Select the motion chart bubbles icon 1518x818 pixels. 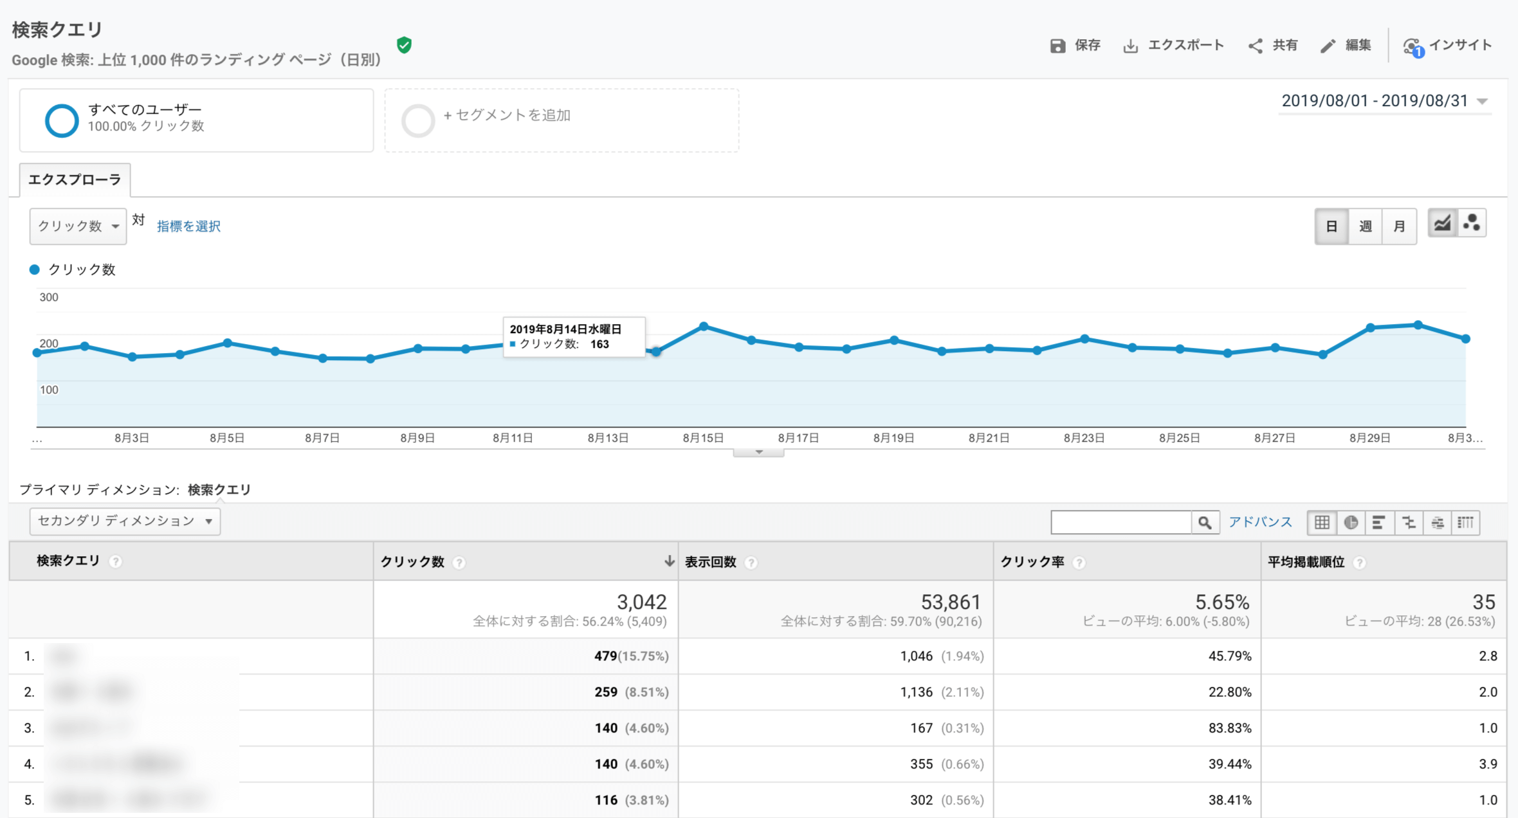[x=1472, y=224]
